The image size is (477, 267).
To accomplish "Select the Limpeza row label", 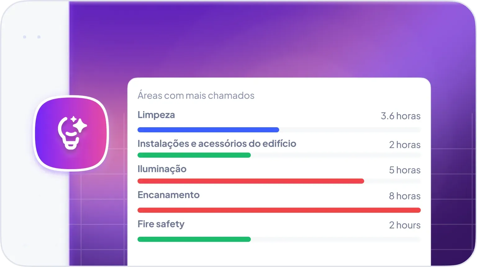I will pyautogui.click(x=156, y=115).
